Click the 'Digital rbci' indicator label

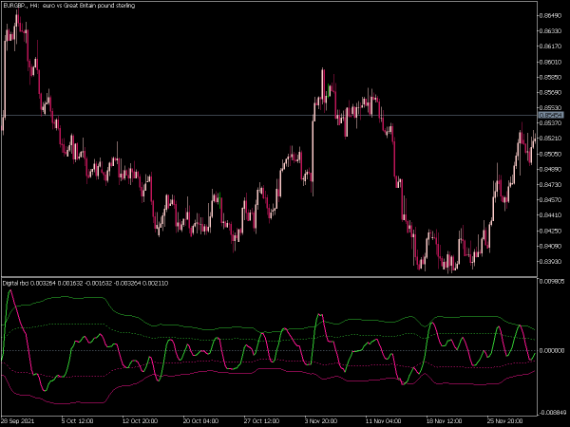point(15,283)
